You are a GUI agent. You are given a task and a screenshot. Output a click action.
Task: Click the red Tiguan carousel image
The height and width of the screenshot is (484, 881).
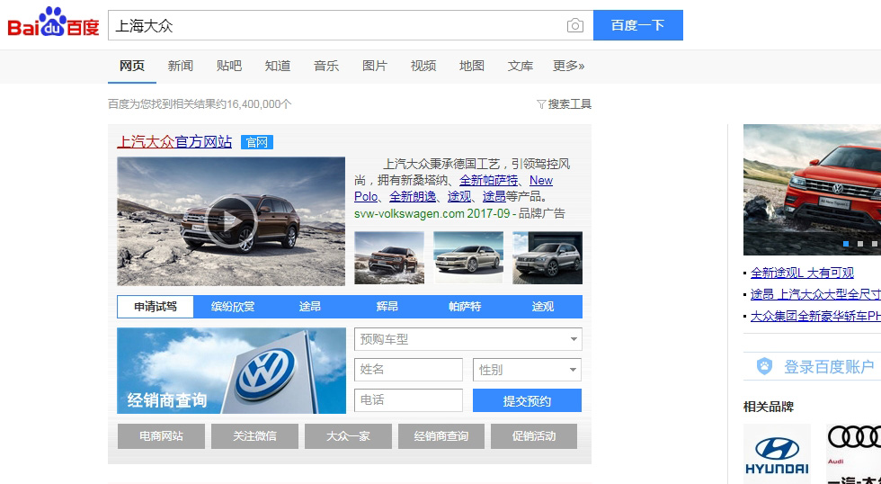pyautogui.click(x=812, y=189)
